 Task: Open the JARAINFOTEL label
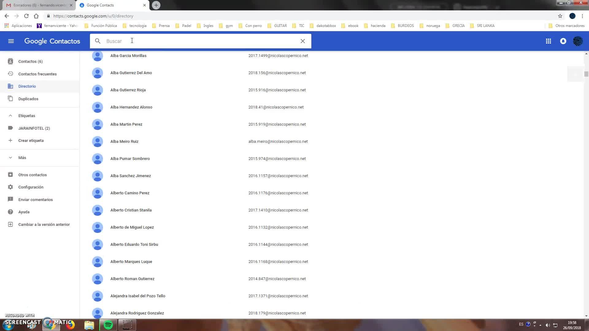point(34,128)
